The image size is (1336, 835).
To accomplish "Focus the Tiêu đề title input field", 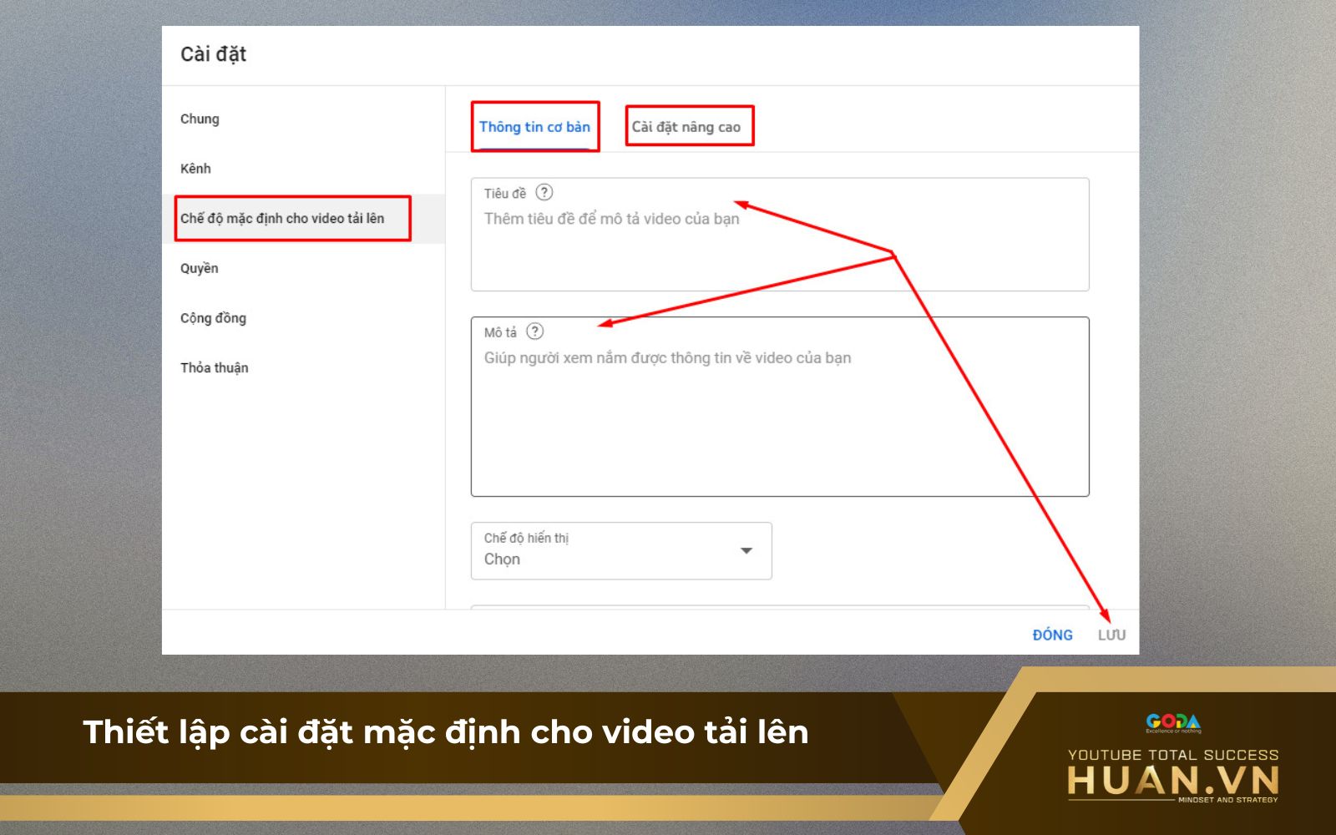I will tap(780, 235).
